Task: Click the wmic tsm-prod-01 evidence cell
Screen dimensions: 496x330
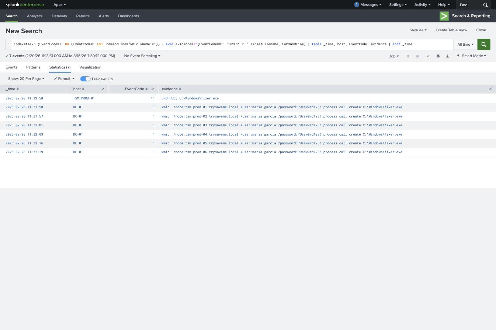Action: pyautogui.click(x=282, y=107)
